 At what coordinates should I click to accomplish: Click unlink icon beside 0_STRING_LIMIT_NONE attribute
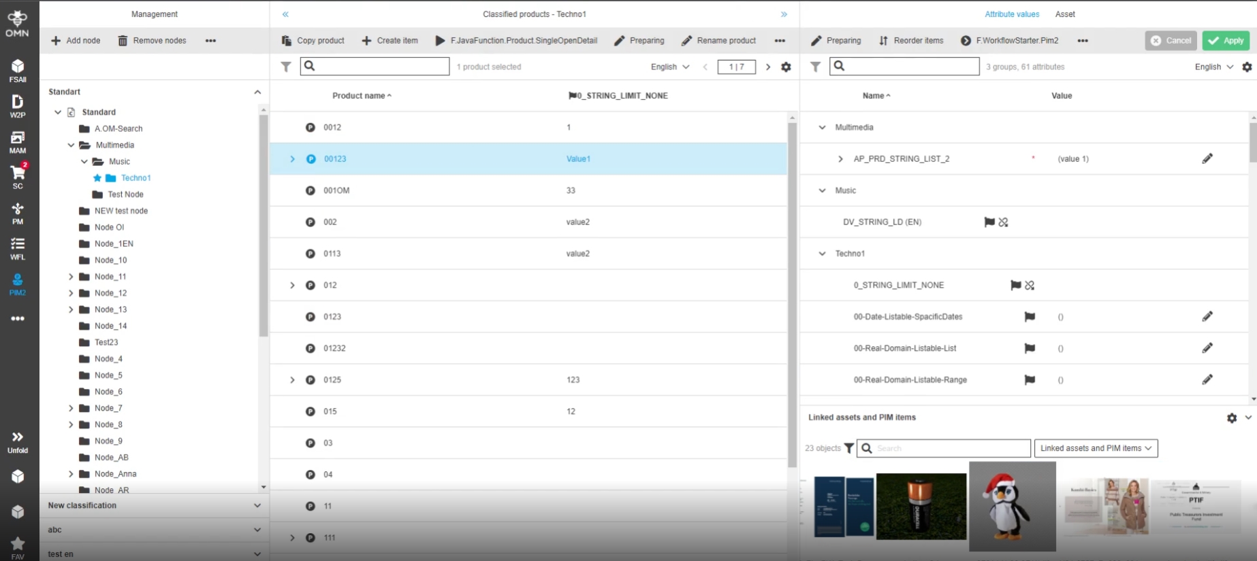pyautogui.click(x=1030, y=286)
